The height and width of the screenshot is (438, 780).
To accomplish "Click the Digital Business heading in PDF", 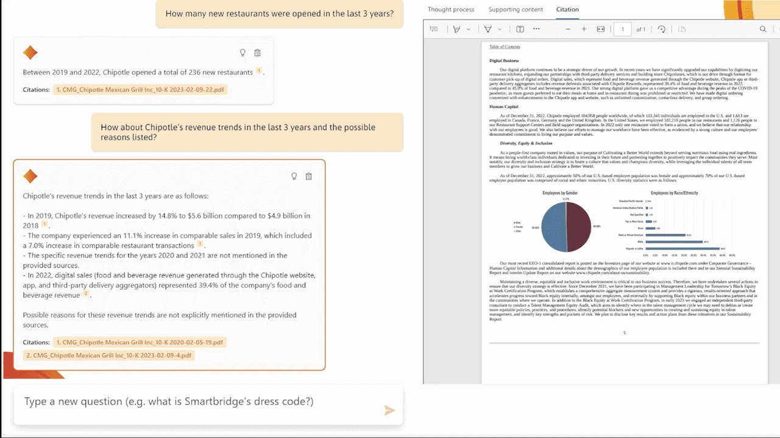I will (x=504, y=61).
